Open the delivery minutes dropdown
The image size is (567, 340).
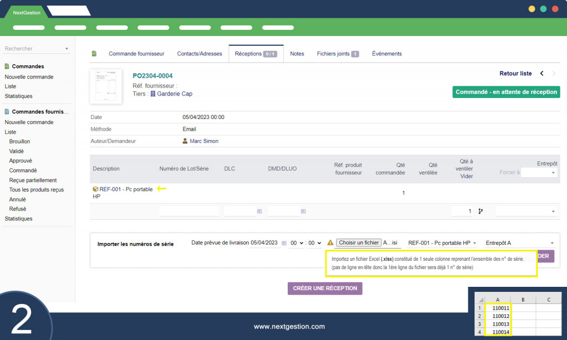pos(315,243)
